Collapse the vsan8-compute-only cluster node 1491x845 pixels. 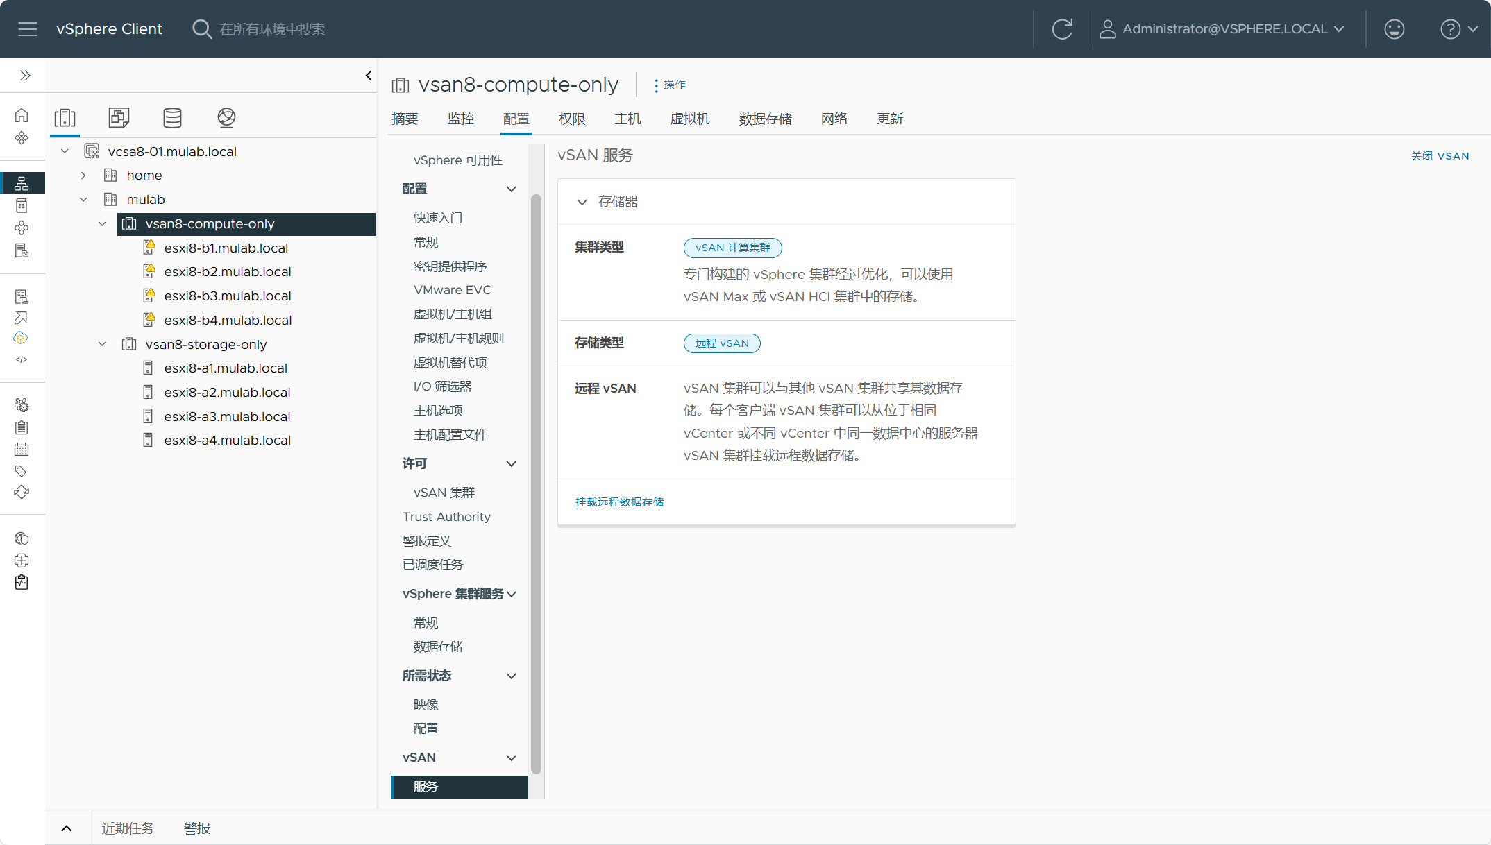(x=102, y=224)
